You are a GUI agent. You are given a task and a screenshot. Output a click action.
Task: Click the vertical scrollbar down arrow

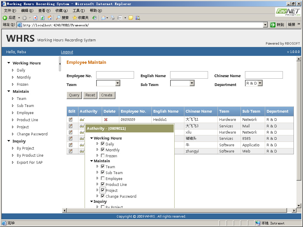(x=299, y=206)
